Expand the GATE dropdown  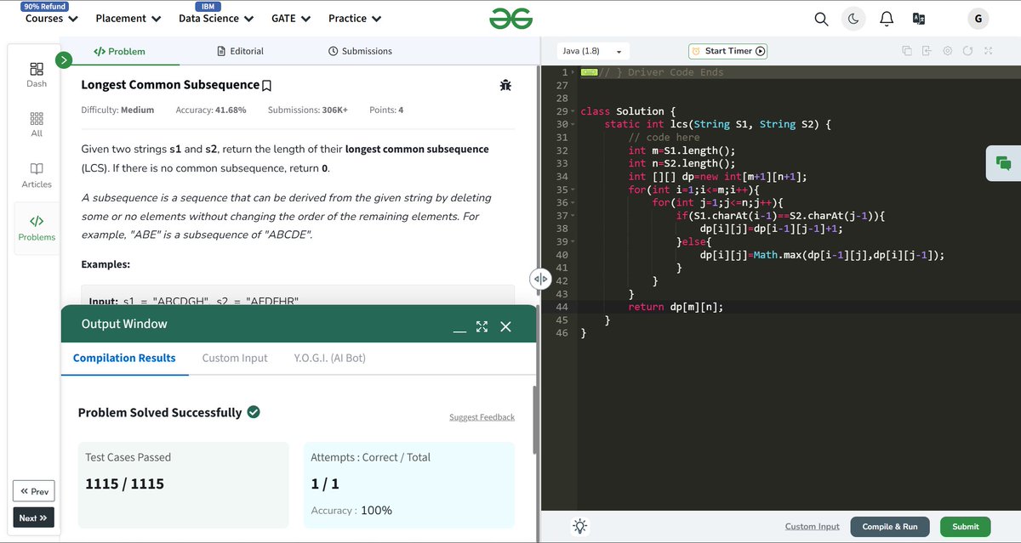[291, 18]
